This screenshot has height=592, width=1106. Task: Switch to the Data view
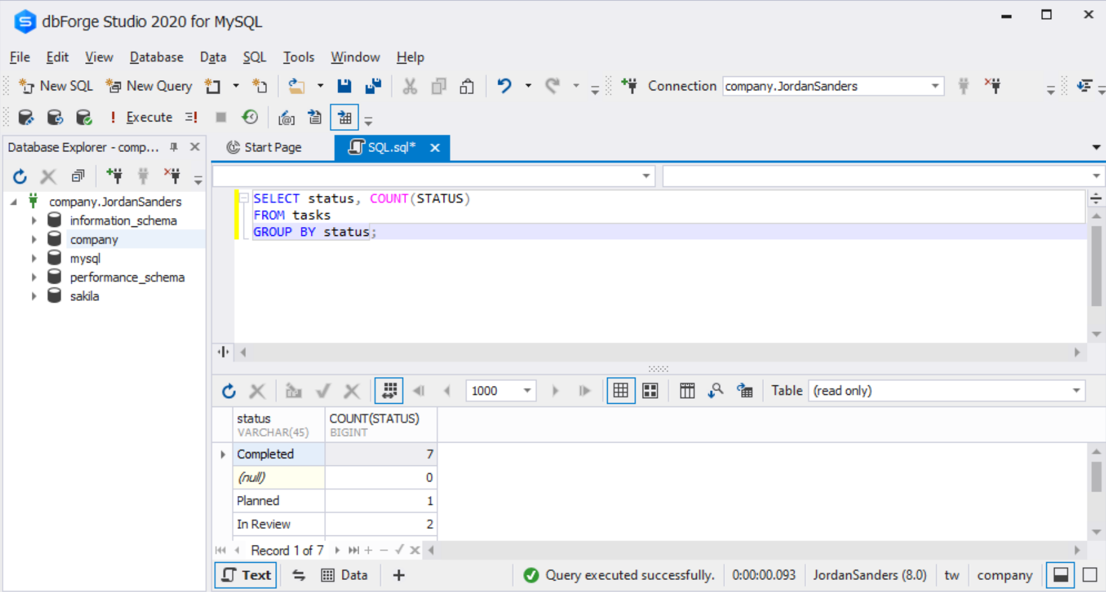(345, 575)
